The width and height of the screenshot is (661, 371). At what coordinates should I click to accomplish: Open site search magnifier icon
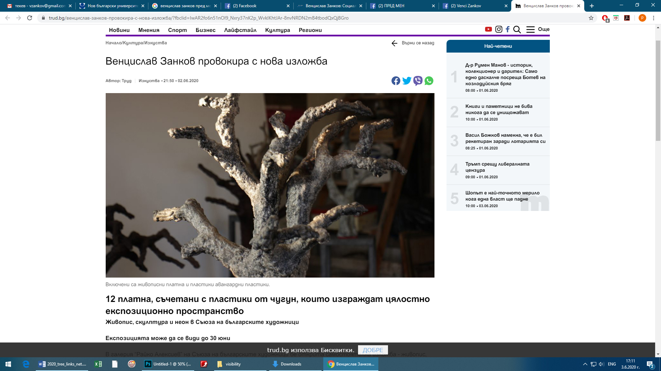517,30
